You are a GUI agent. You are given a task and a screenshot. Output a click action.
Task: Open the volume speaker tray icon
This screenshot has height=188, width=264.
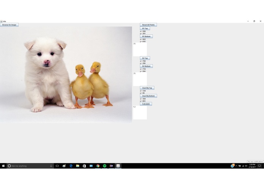(246, 166)
